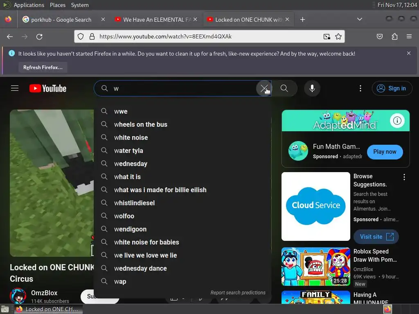Open Having A MILLIONAIRE FAMILY thumbnail
This screenshot has width=419, height=314.
[x=316, y=297]
